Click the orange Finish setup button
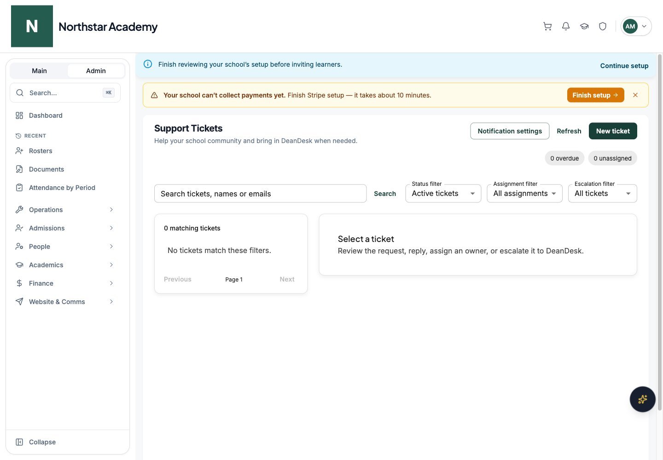 tap(595, 95)
